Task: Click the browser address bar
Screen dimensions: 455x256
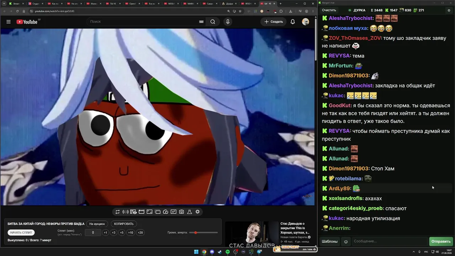Action: pos(128,11)
